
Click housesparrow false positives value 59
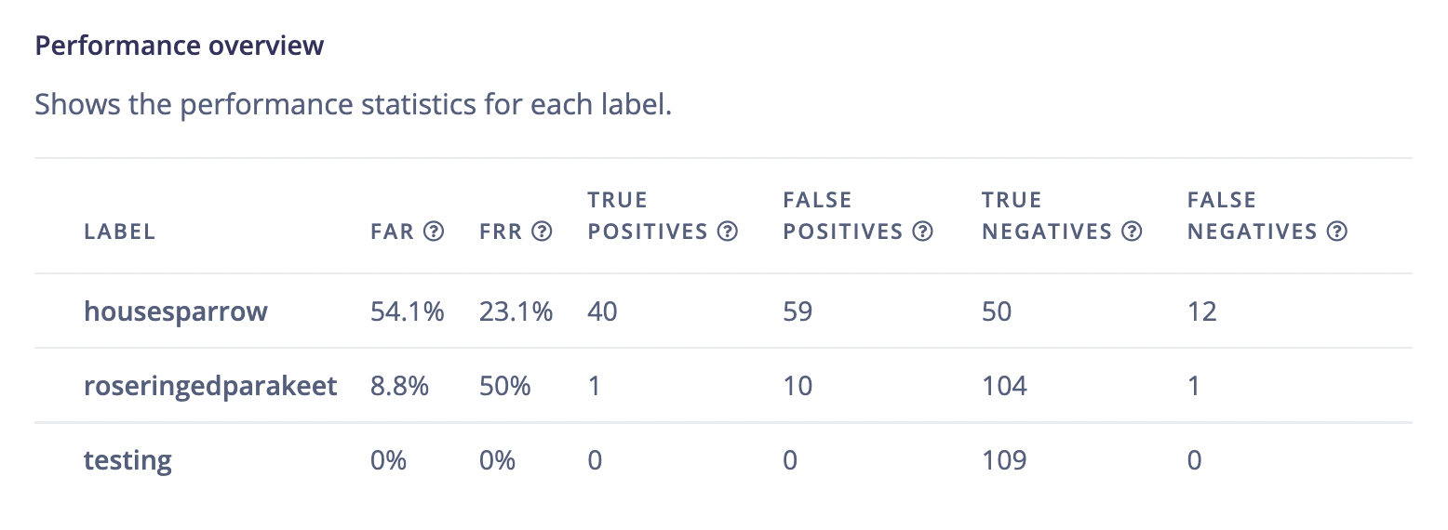click(x=798, y=311)
